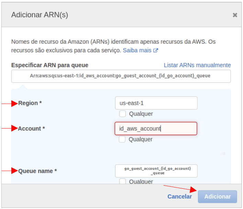Click the Region * field label
This screenshot has width=243, height=209.
[x=30, y=103]
